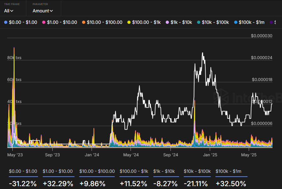Click the pink swatch for $1.00 - $10.00
This screenshot has height=189, width=282.
[x=43, y=22]
